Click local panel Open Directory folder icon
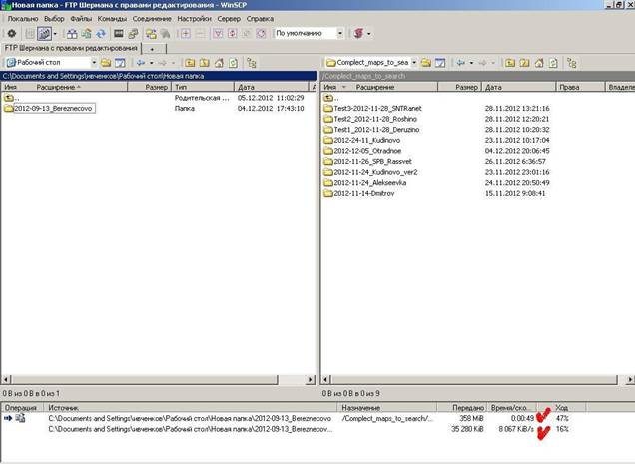 coord(106,63)
